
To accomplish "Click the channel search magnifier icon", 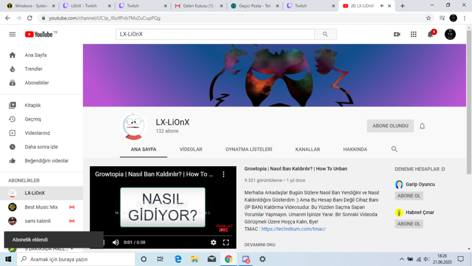I will click(394, 149).
